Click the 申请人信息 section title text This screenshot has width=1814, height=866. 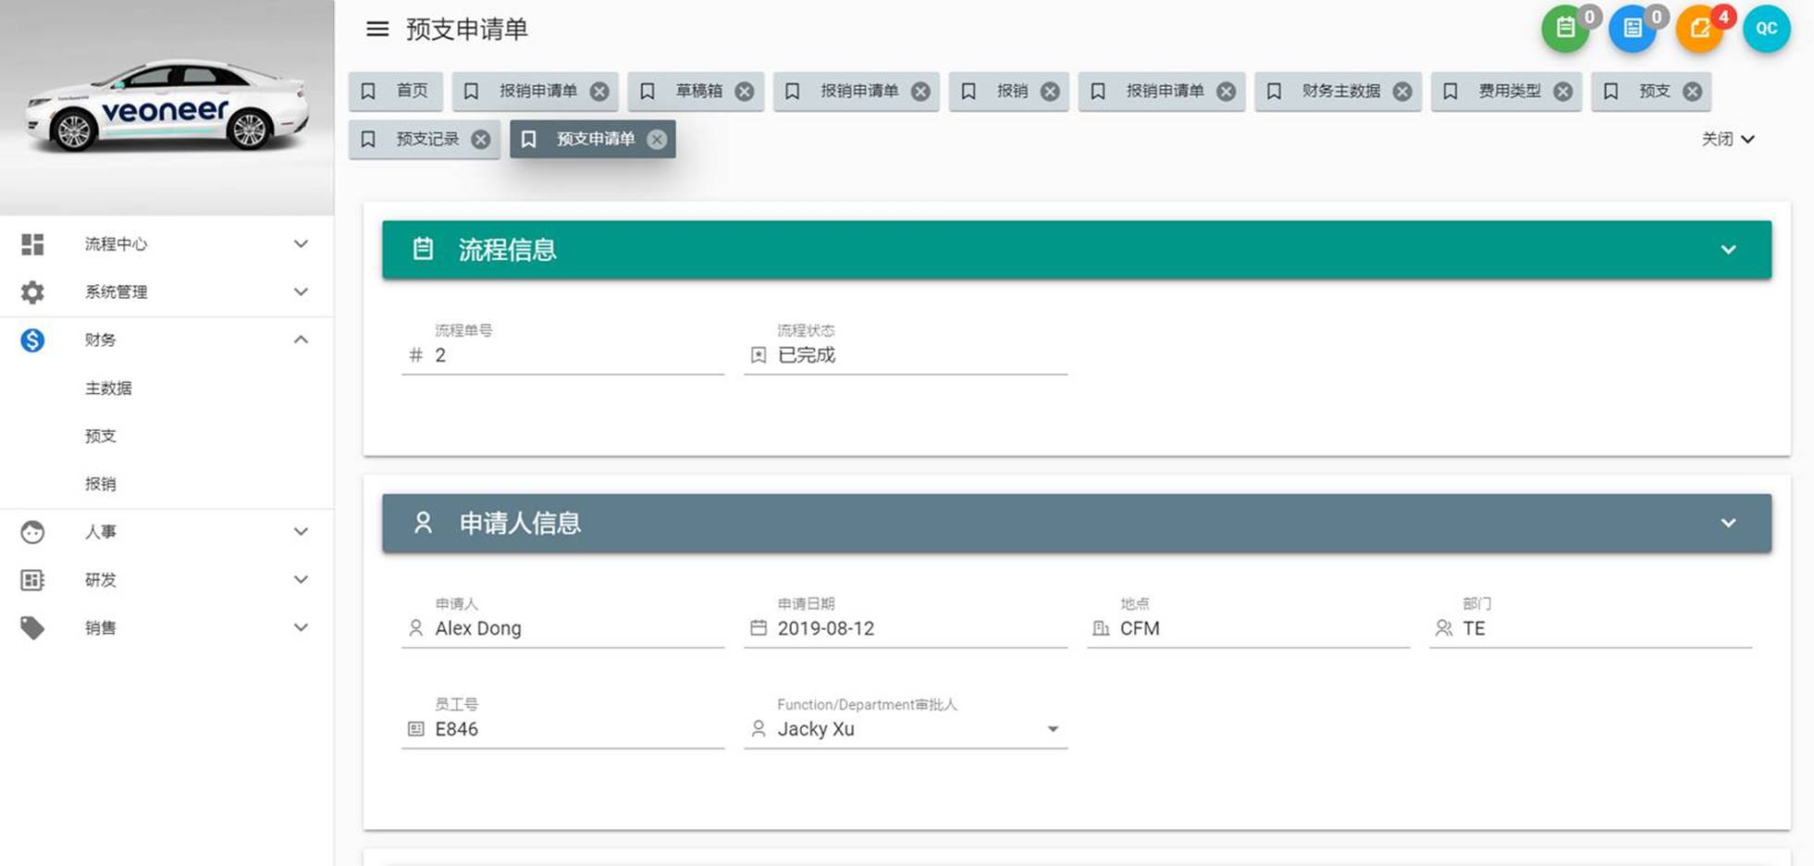pos(520,524)
